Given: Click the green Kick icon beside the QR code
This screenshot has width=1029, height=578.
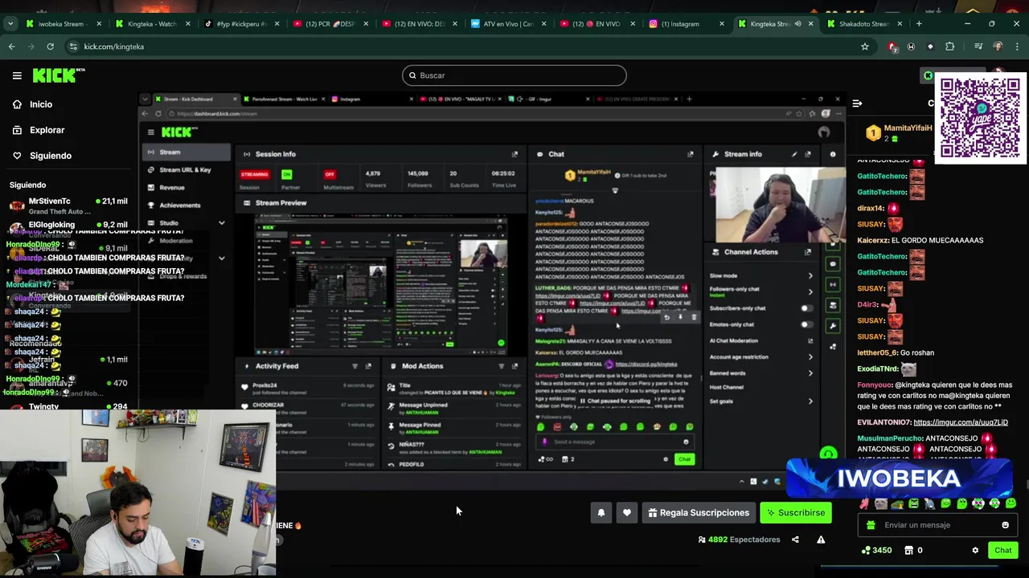Looking at the screenshot, I should 928,75.
